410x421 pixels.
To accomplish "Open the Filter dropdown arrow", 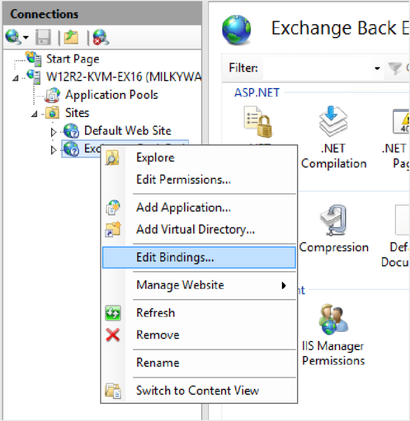I will coord(377,68).
